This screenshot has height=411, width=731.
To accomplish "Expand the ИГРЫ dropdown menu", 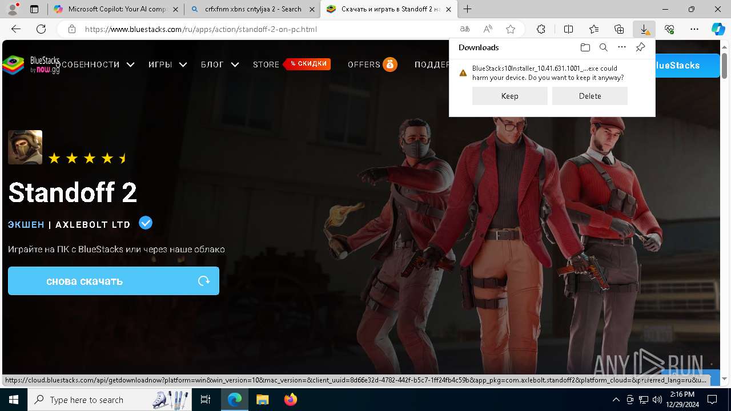I will tap(168, 65).
